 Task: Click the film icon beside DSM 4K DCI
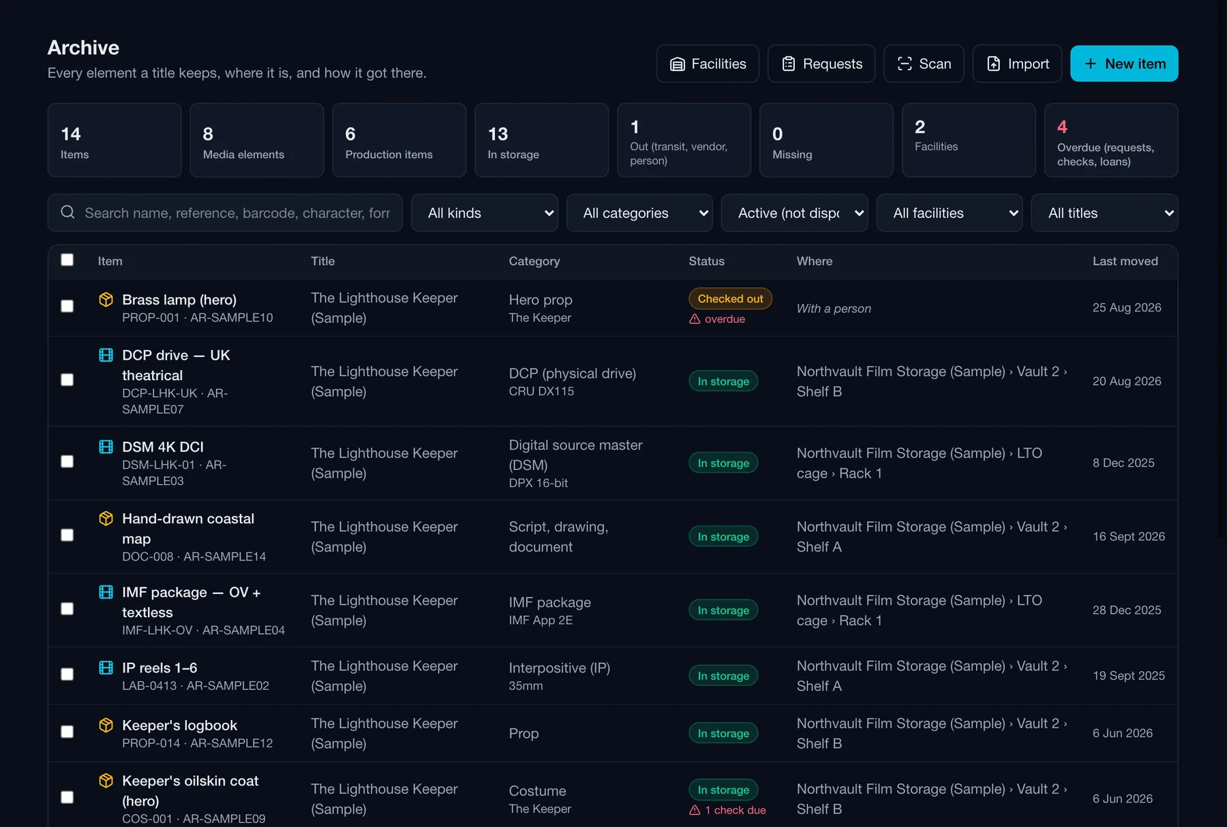[106, 447]
